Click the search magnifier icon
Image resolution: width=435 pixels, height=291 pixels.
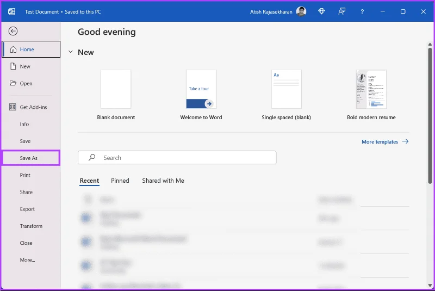(x=92, y=158)
